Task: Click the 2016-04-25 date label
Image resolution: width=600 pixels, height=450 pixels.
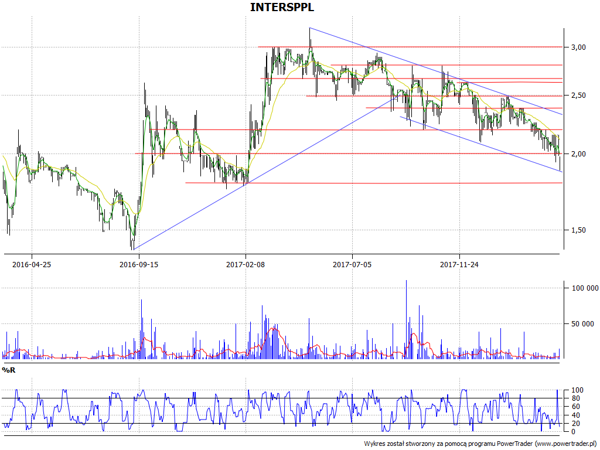Action: (32, 264)
